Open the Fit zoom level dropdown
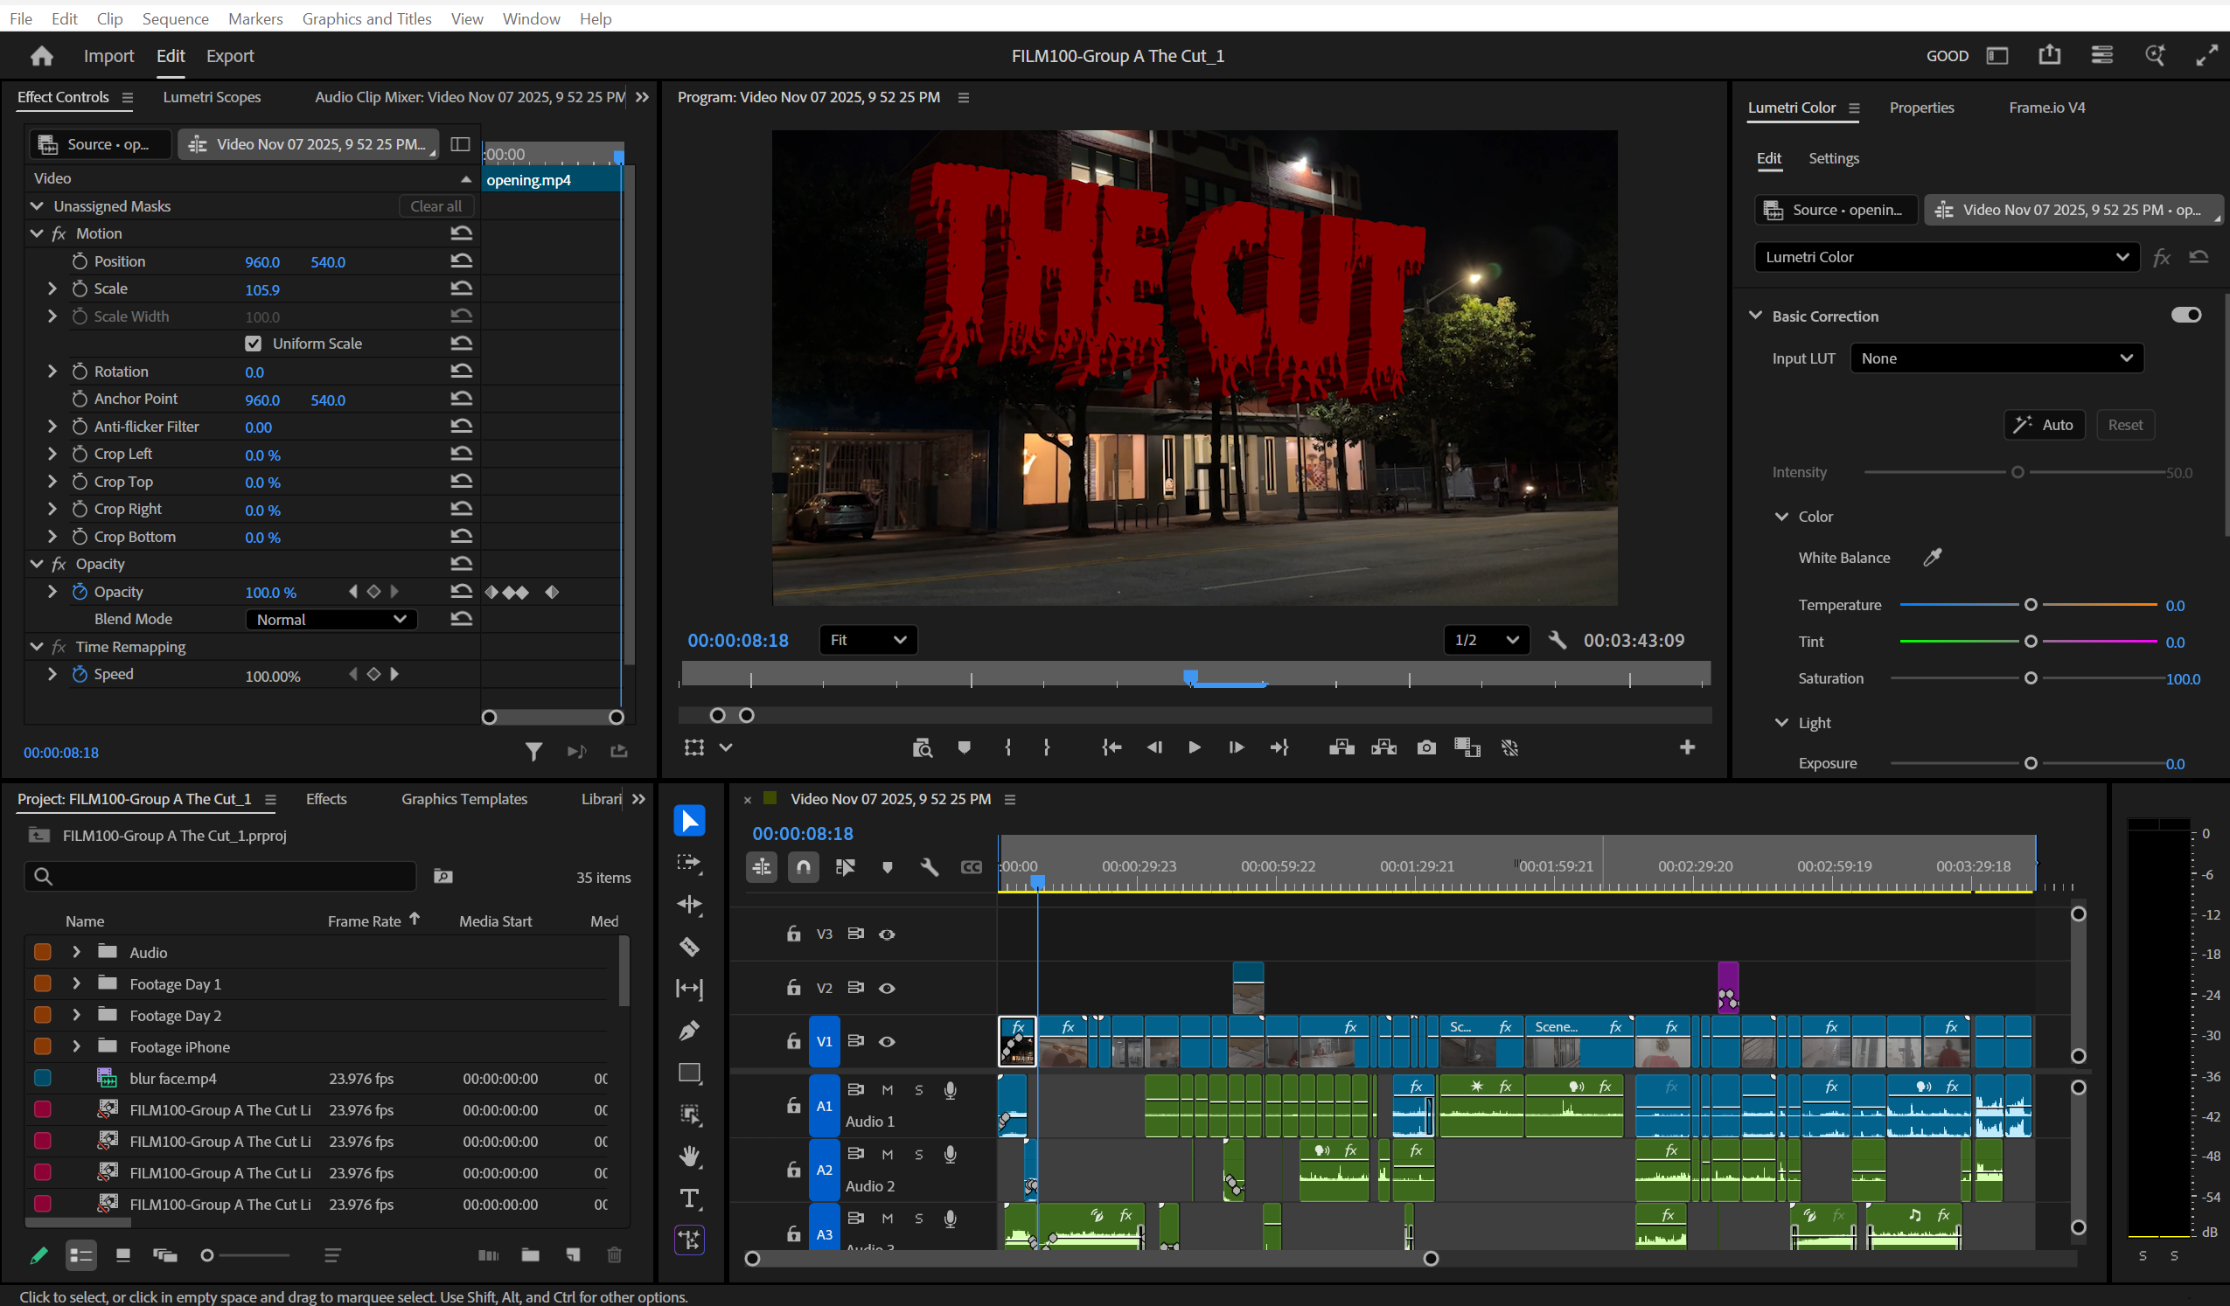 (868, 640)
